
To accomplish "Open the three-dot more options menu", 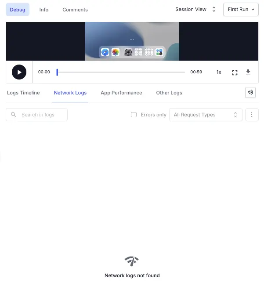I will [x=252, y=115].
